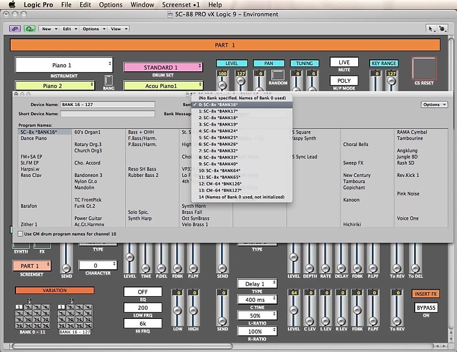Toggle the BYPASS insert FX switch
The height and width of the screenshot is (352, 457).
click(426, 308)
